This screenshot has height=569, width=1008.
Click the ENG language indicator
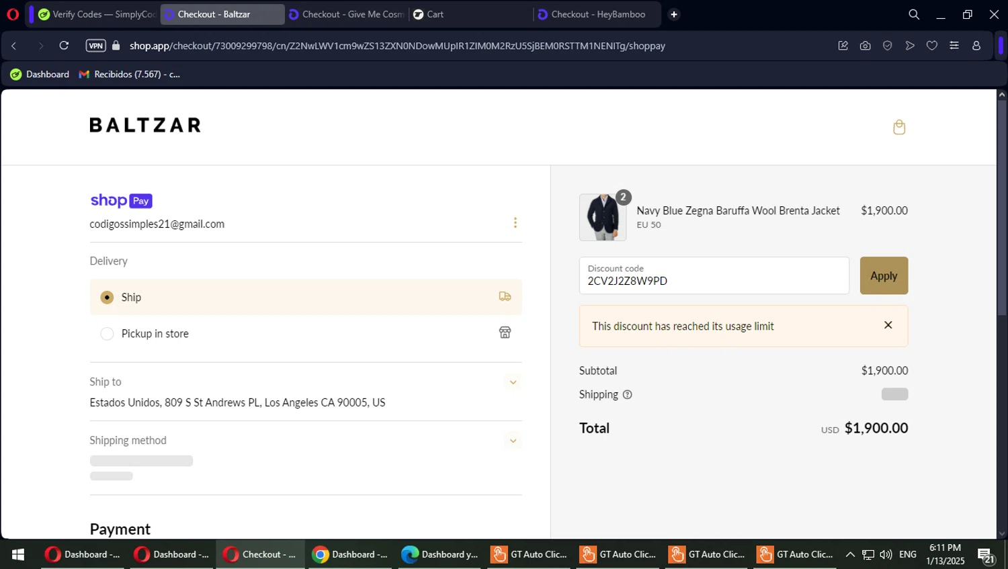(x=908, y=554)
